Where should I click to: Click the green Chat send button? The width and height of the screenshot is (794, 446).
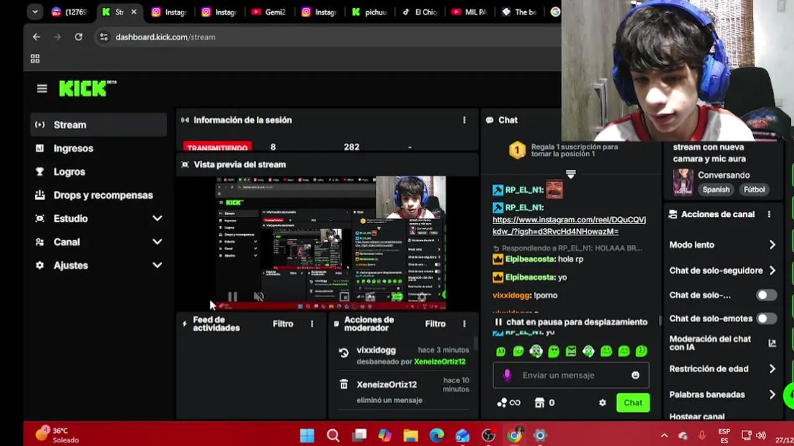(633, 403)
